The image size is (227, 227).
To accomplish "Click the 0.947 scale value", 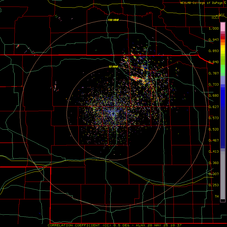I will click(x=214, y=40).
